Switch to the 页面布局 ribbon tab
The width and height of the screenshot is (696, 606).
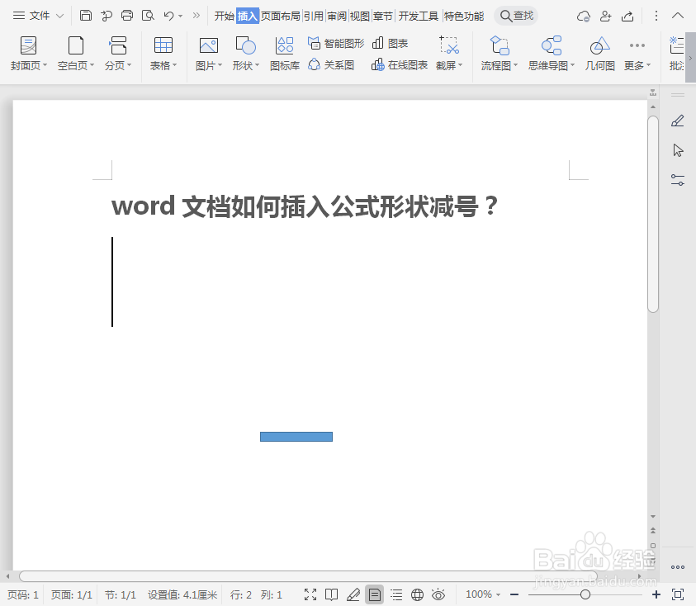click(280, 14)
